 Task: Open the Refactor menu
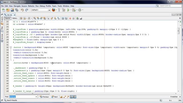(31, 6)
